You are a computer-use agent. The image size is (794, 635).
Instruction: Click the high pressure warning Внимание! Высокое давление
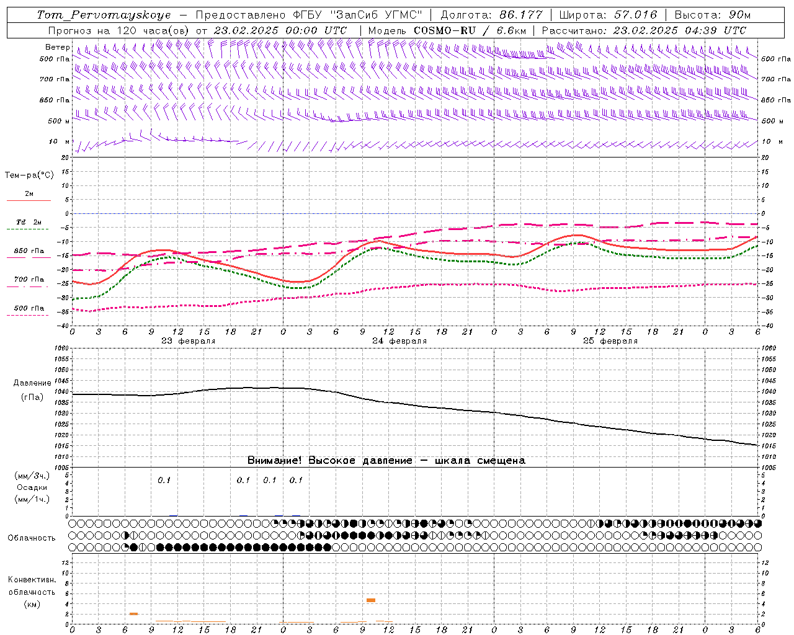[x=329, y=460]
